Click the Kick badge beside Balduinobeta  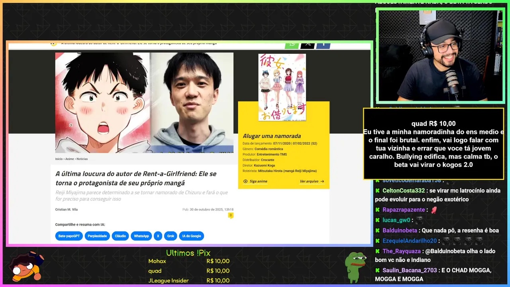(377, 230)
